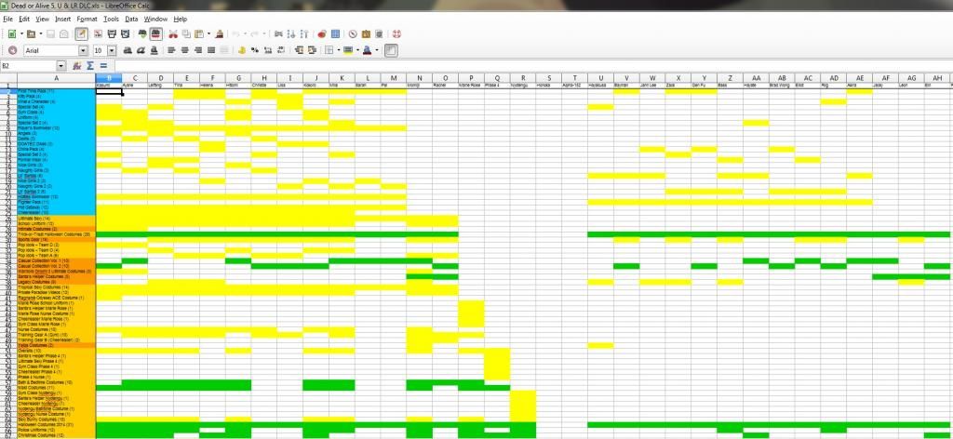Insert chart icon
Image resolution: width=953 pixels, height=439 pixels.
coord(322,34)
